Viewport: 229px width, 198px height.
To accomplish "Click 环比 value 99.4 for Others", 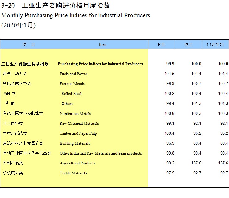I will click(170, 103).
